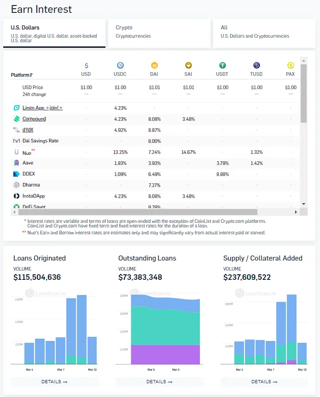Click Dai Savings Rate 8.00% value
This screenshot has width=320, height=397.
[x=155, y=141]
